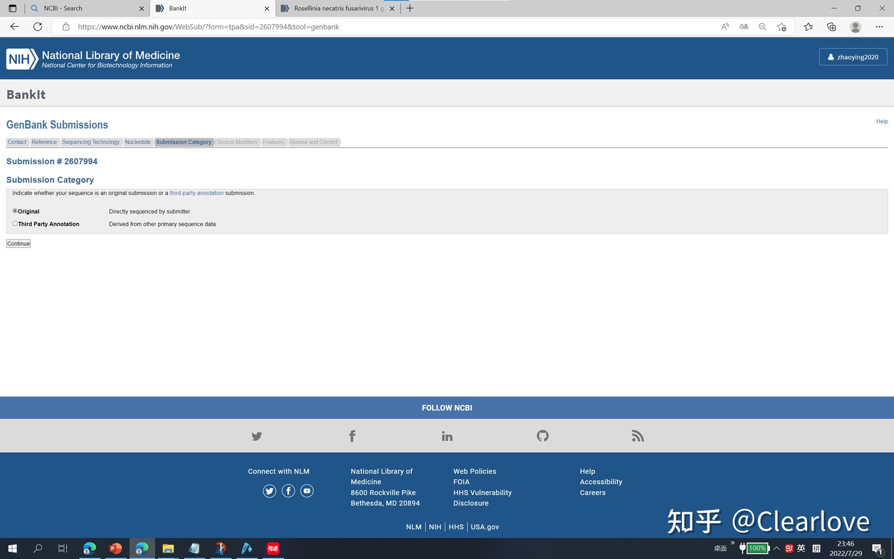Open the zhaoying2020 account menu

coord(852,57)
